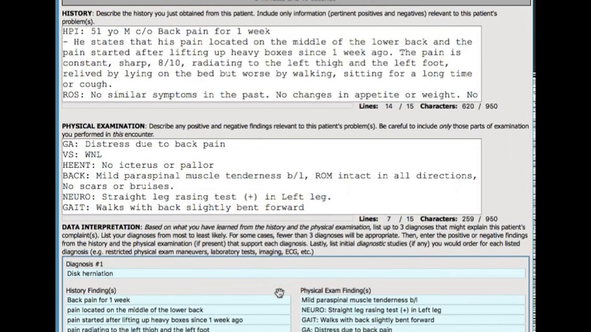
Task: Click the 'Diagnosis #1' label
Action: pyautogui.click(x=84, y=264)
